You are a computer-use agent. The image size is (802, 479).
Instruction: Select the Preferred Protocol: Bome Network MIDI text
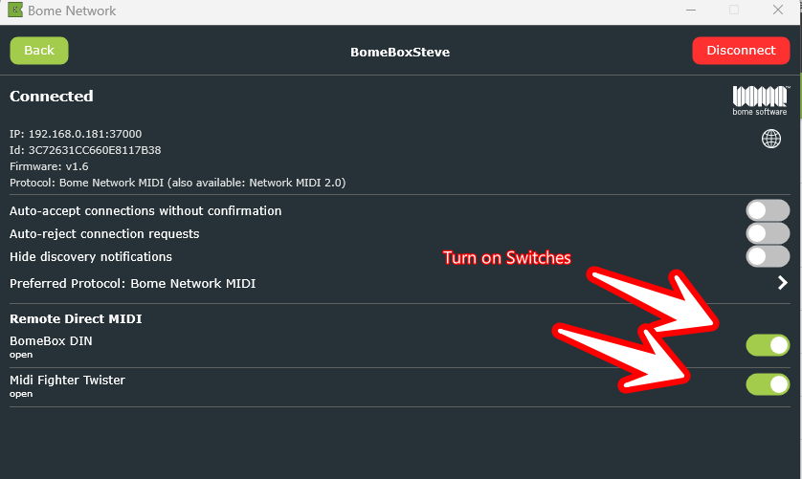coord(132,283)
